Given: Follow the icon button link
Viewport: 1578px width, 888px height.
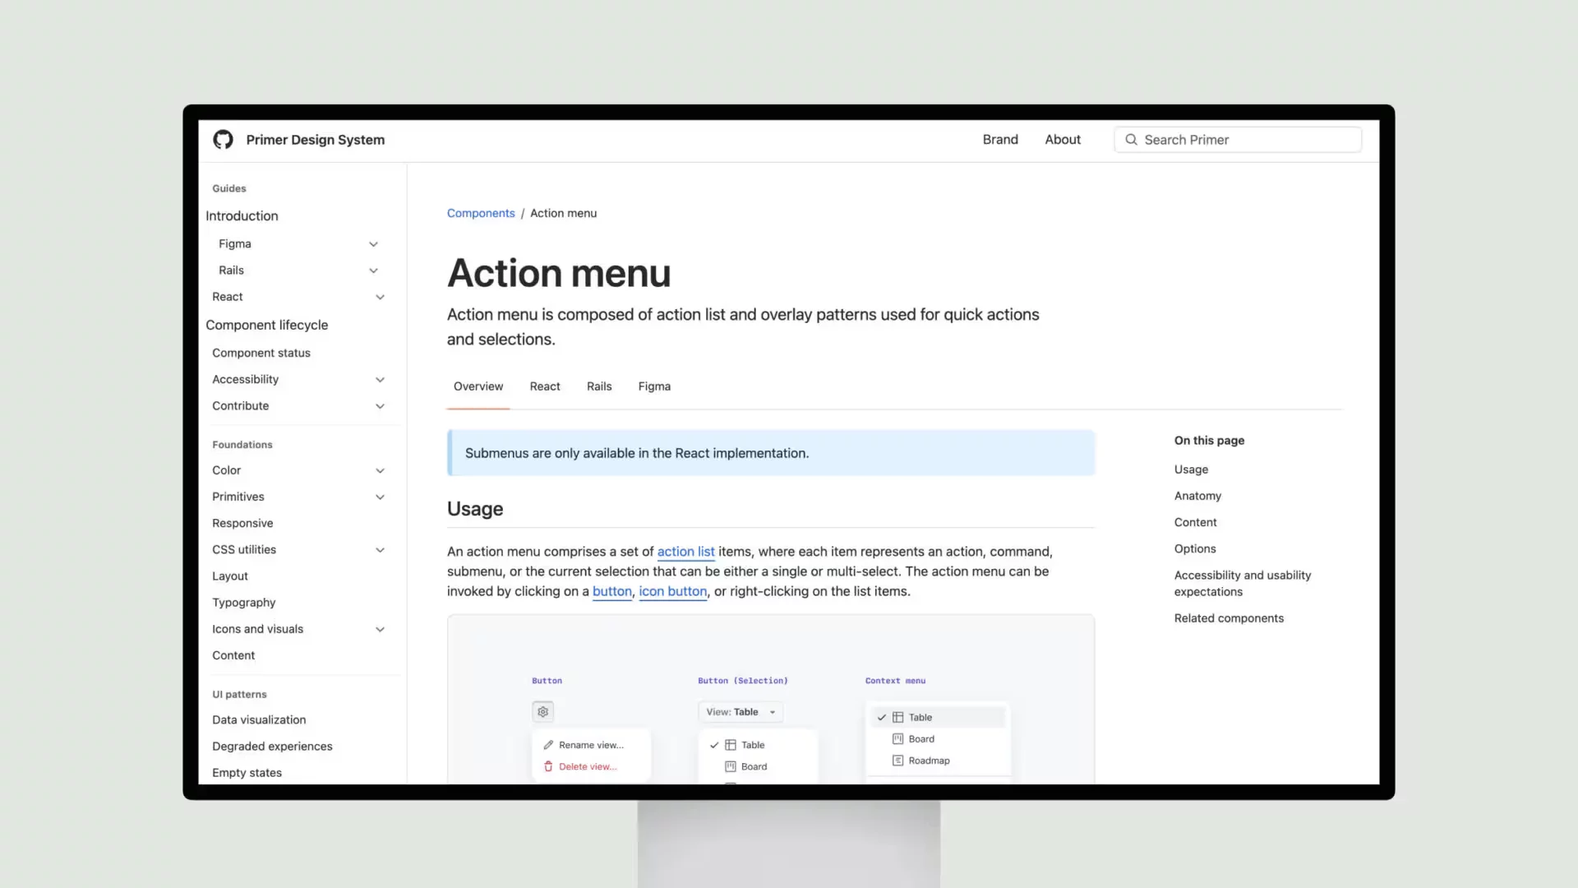Looking at the screenshot, I should coord(673,591).
